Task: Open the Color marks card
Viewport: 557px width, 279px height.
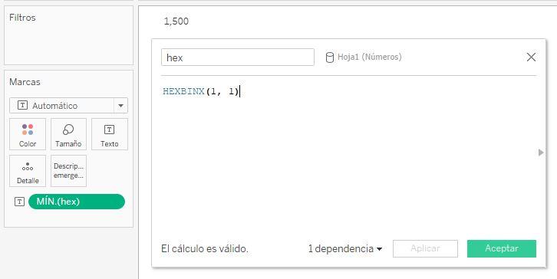Action: pos(28,134)
